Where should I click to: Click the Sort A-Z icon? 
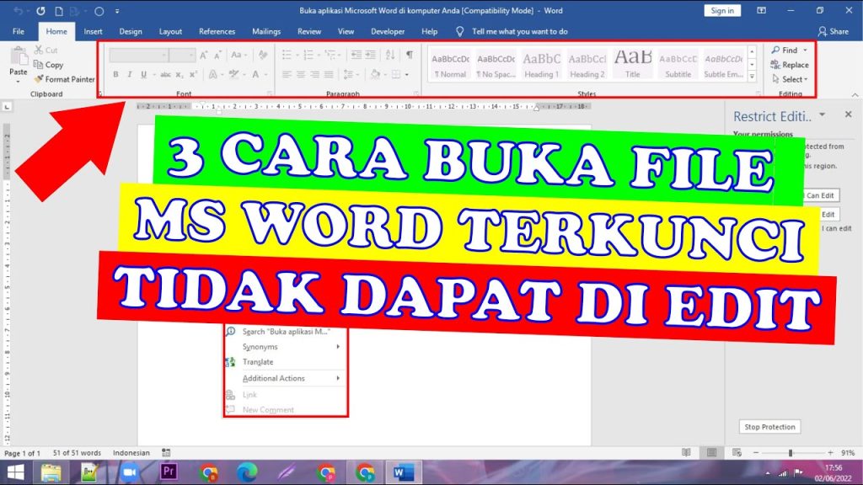[x=390, y=55]
